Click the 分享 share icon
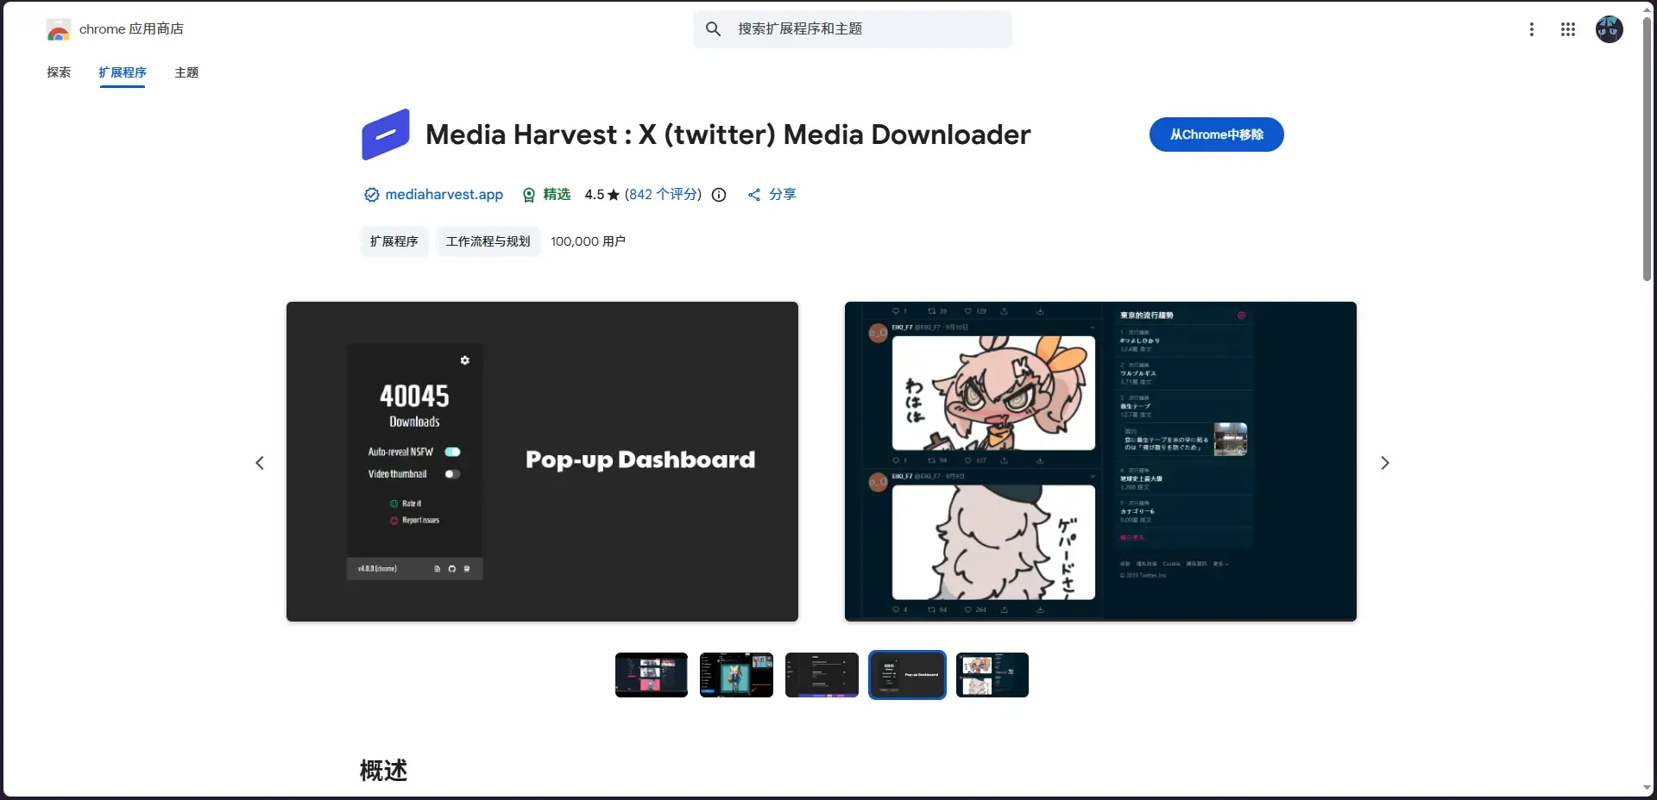Viewport: 1657px width, 800px height. click(753, 195)
